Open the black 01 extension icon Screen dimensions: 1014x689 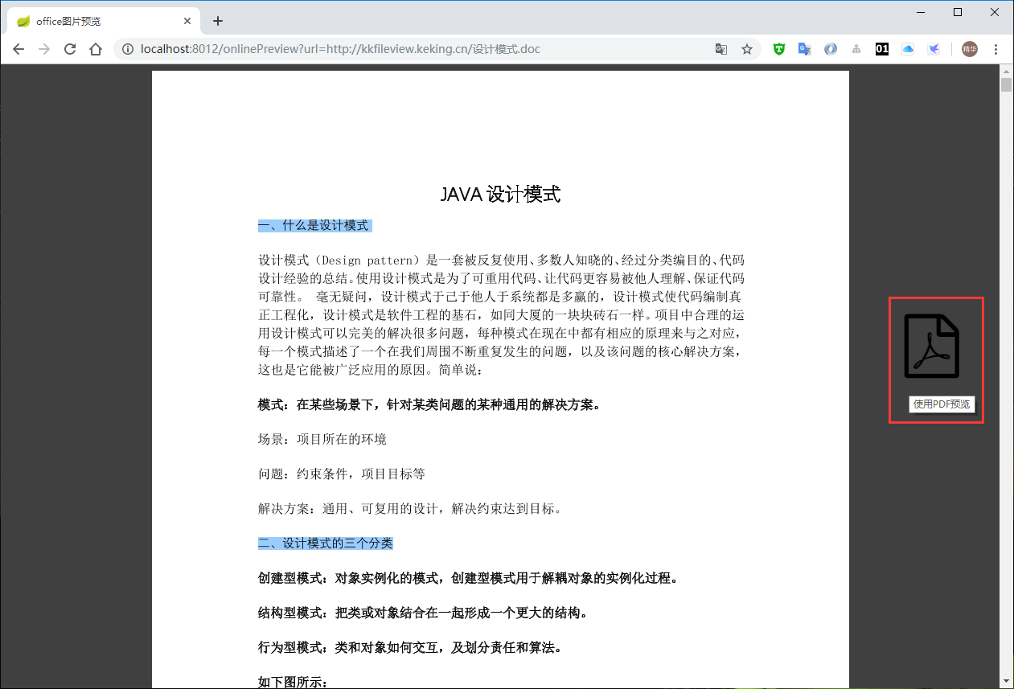pyautogui.click(x=881, y=49)
